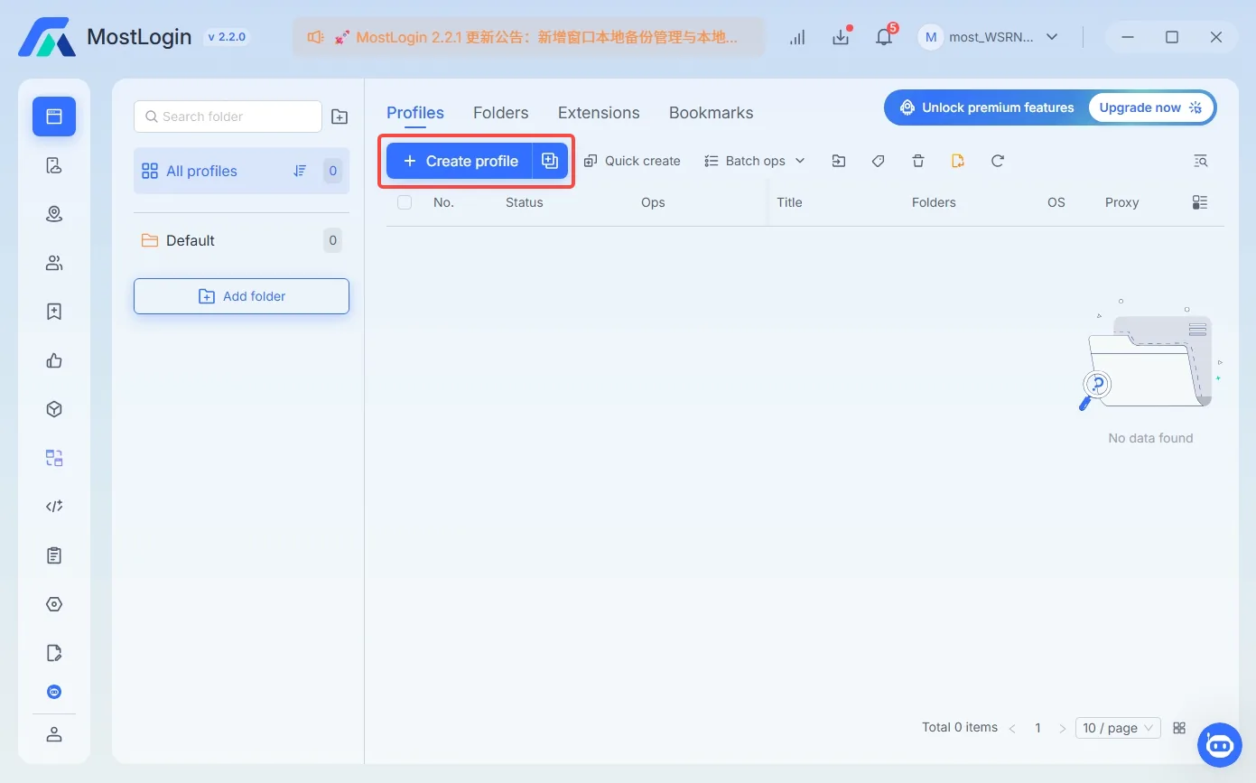Click the signal bars icon in title bar
Image resolution: width=1256 pixels, height=783 pixels.
point(797,37)
